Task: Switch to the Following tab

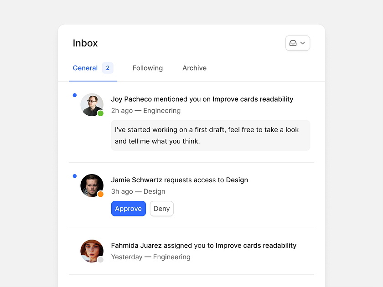Action: click(x=147, y=68)
